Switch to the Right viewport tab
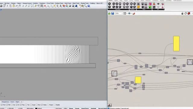 click(17, 102)
